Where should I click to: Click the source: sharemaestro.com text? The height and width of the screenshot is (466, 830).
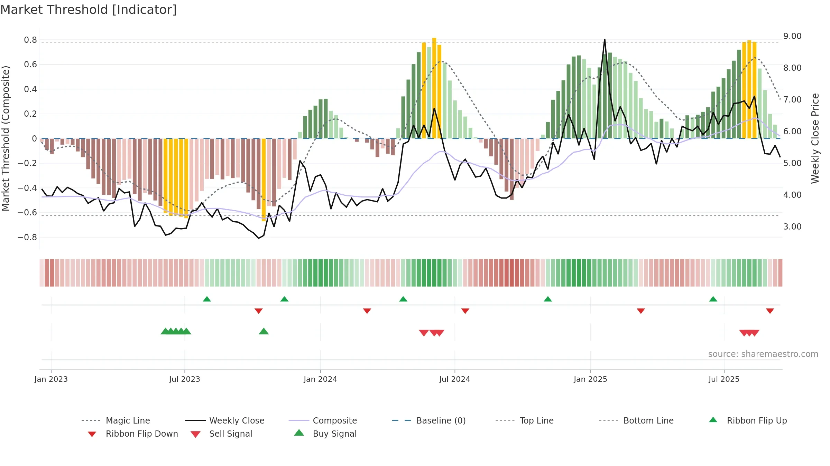763,354
